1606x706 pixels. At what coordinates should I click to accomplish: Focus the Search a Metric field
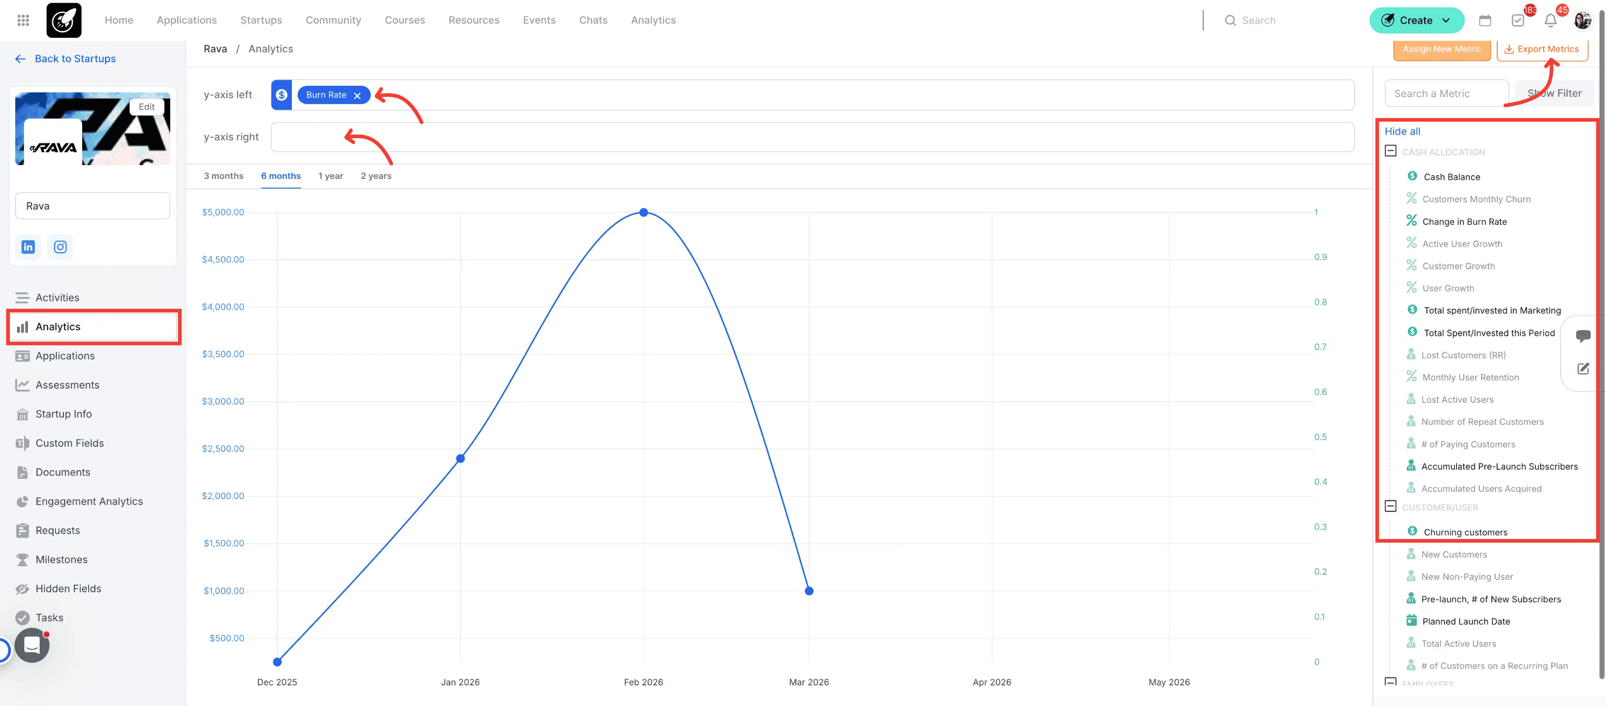[x=1446, y=94]
